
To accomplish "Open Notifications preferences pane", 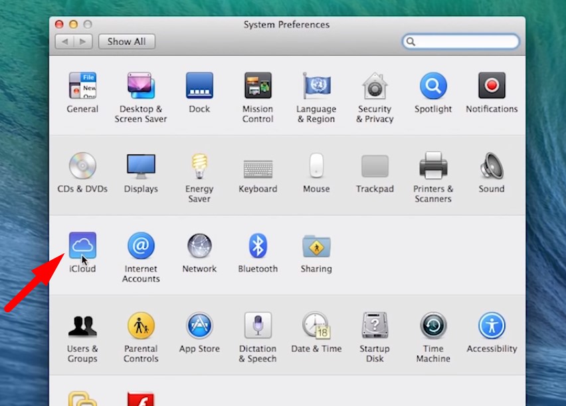I will pos(492,86).
